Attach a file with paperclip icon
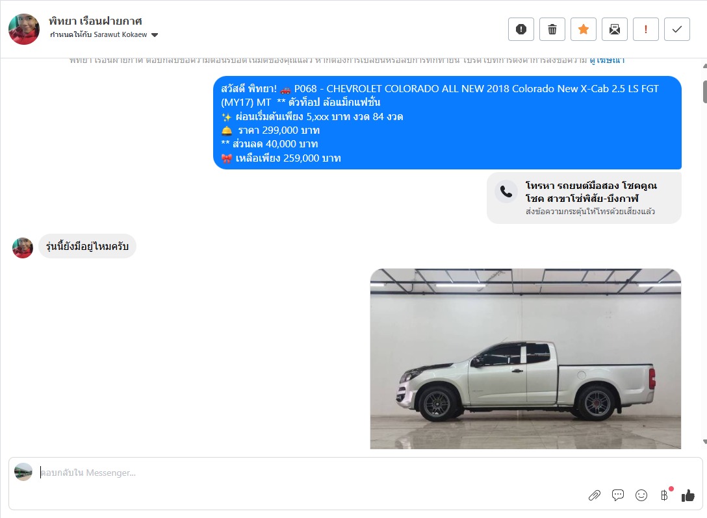 point(595,495)
